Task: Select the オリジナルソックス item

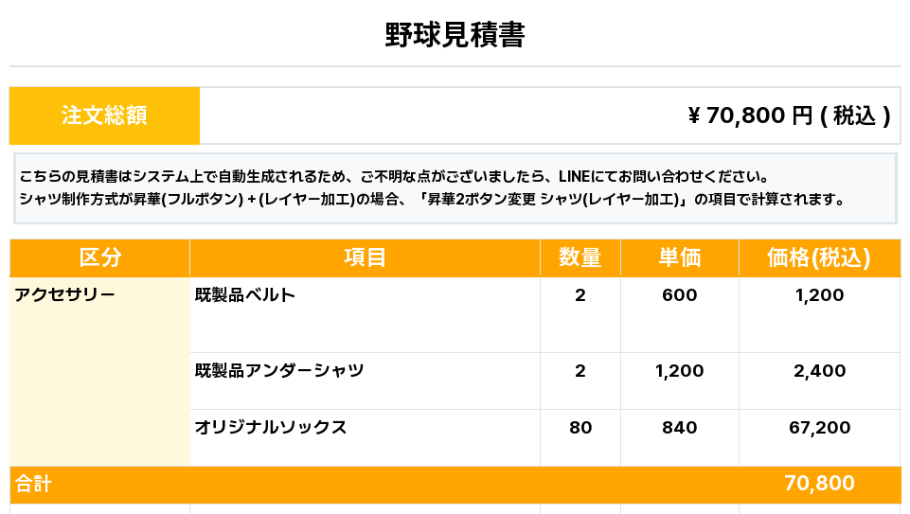Action: [x=271, y=428]
